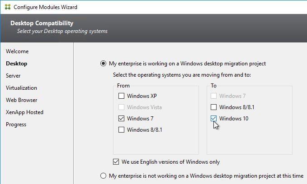This screenshot has height=184, width=307.
Task: Click the Configure Modules Wizard app icon
Action: pos(8,7)
